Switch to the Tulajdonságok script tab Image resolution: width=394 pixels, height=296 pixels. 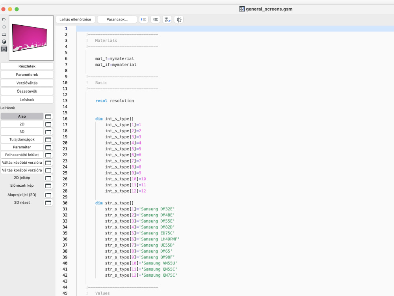(x=22, y=139)
